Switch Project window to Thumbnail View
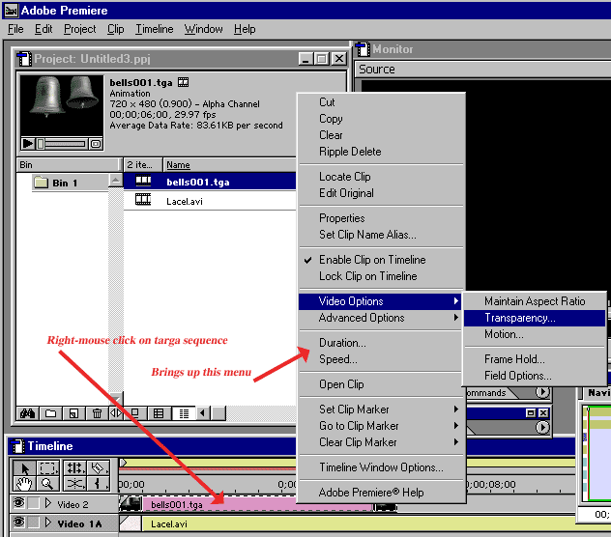The height and width of the screenshot is (537, 611). click(x=159, y=413)
